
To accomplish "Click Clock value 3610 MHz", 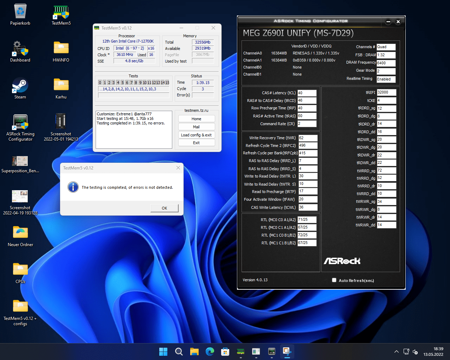I will click(125, 54).
